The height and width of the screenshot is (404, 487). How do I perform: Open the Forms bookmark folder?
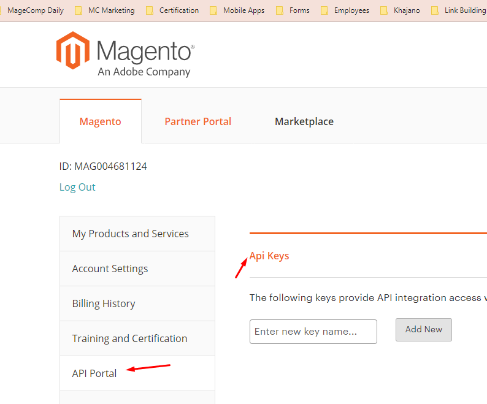(x=293, y=10)
